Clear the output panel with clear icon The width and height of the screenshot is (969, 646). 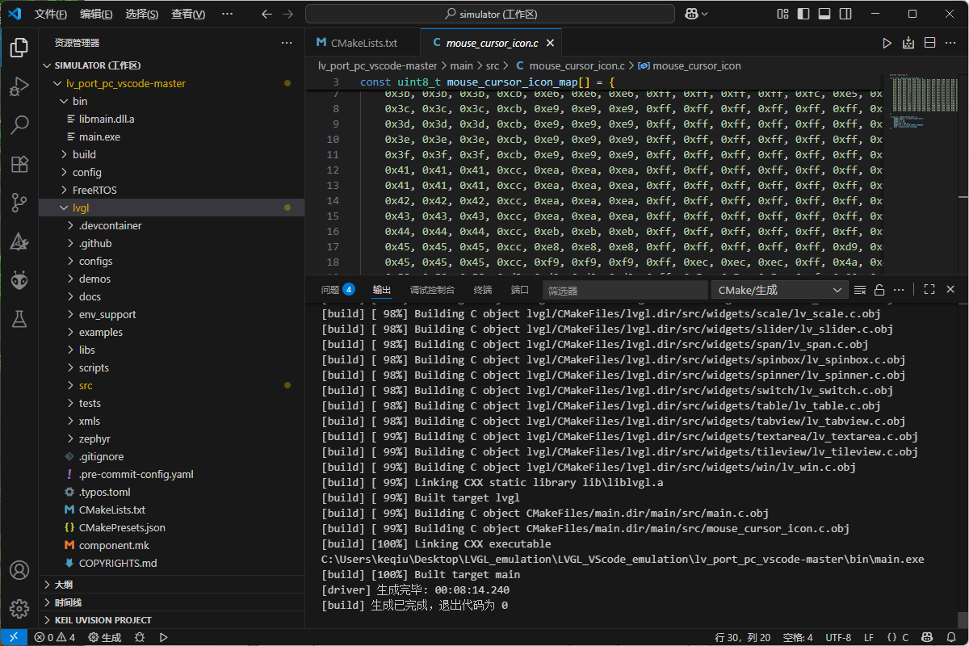point(860,290)
